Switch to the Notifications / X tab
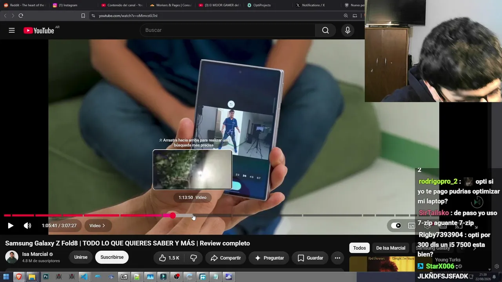The image size is (502, 282). 316,5
